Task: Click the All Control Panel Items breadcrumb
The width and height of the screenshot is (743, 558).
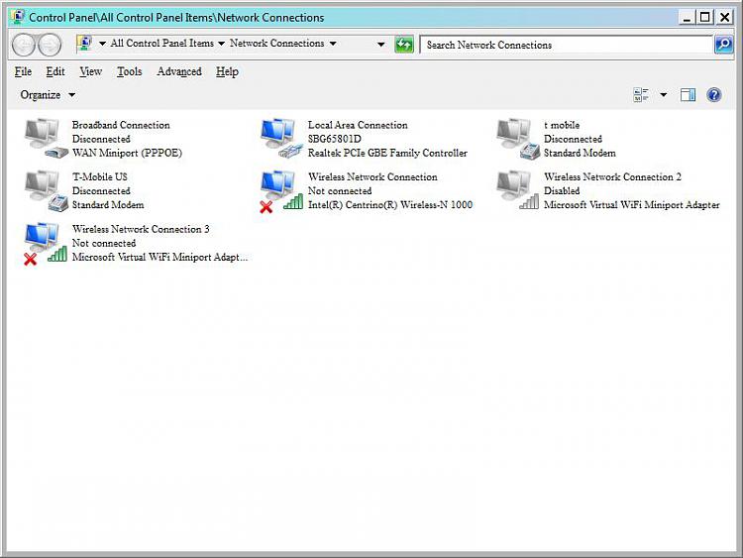Action: point(162,44)
